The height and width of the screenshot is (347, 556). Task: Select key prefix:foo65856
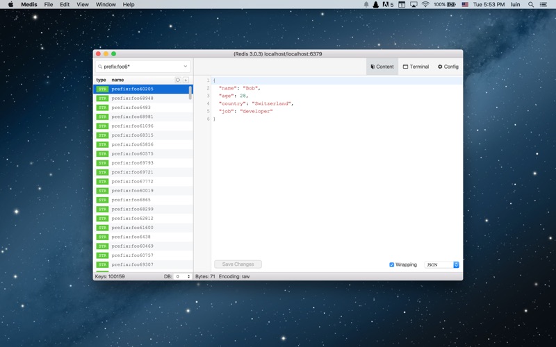[x=143, y=144]
